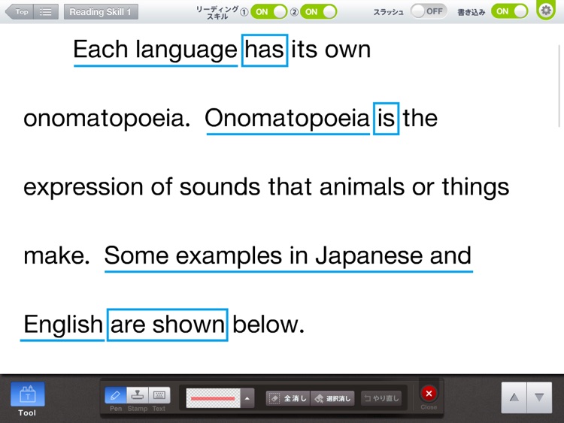Tap the word "below."
This screenshot has width=564, height=423.
(268, 325)
